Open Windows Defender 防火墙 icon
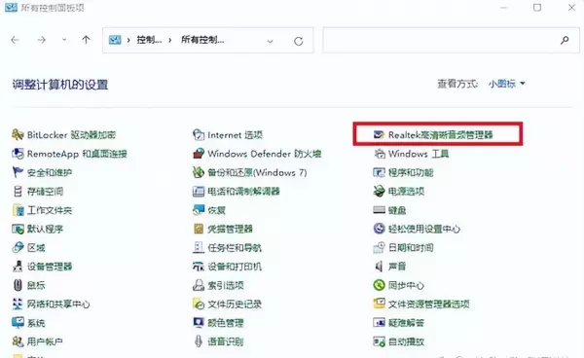Viewport: 584px width, 358px height. 199,154
